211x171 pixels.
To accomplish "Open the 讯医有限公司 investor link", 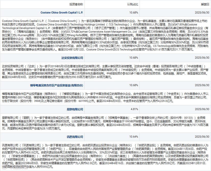I will [x=75, y=137].
